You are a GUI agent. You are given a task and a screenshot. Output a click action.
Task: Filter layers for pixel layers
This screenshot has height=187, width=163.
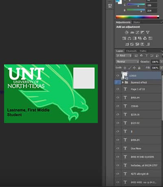[x=136, y=55]
